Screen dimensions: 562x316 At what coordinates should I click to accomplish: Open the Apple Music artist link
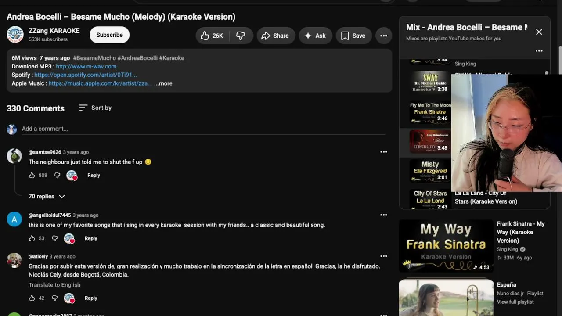[x=100, y=83]
